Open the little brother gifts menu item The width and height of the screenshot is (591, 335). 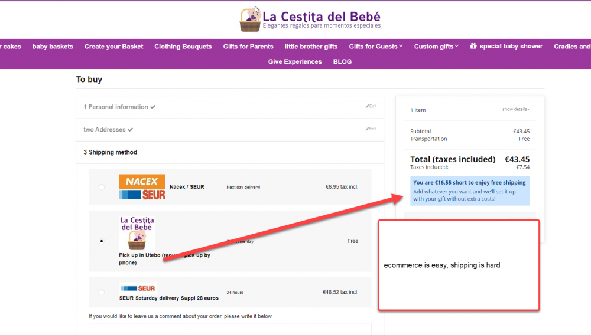coord(311,46)
